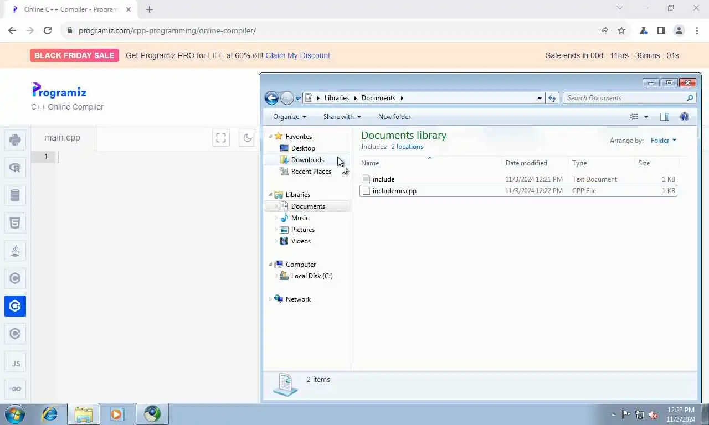Expand the Local Disk (C:) node
Image resolution: width=709 pixels, height=425 pixels.
(x=276, y=276)
